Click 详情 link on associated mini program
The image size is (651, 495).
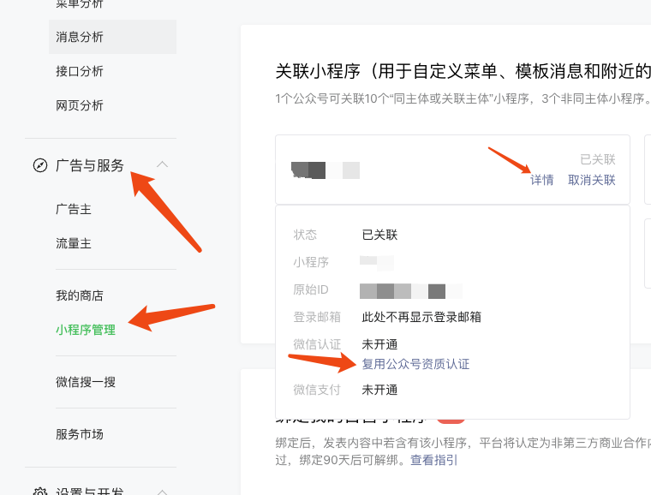pyautogui.click(x=542, y=180)
